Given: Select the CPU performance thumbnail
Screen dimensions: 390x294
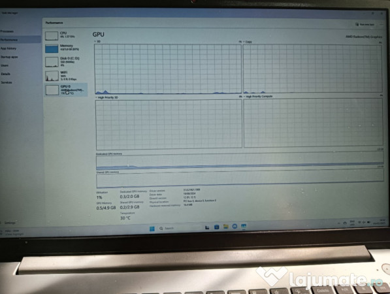Looking at the screenshot, I should [66, 35].
